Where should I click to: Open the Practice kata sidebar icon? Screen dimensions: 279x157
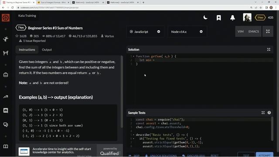point(6,39)
